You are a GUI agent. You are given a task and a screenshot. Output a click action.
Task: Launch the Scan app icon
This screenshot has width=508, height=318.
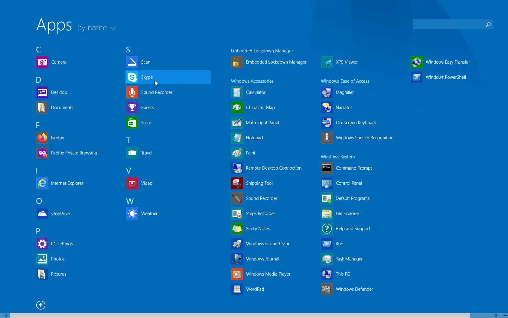click(x=132, y=62)
